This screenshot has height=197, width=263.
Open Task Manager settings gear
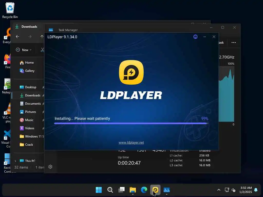50,167
